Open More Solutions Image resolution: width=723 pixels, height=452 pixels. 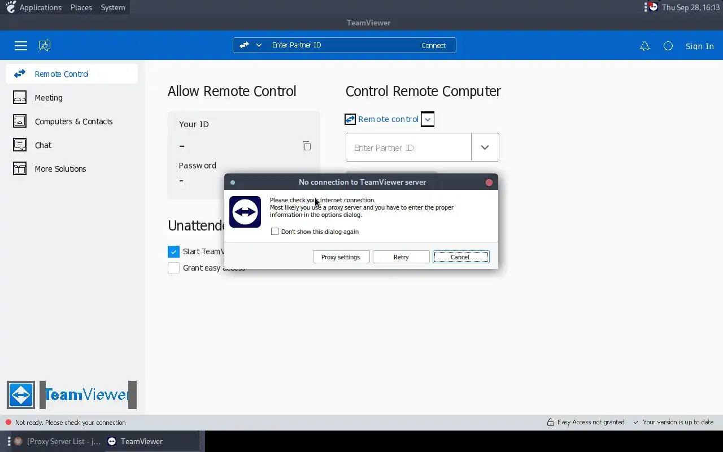point(60,169)
